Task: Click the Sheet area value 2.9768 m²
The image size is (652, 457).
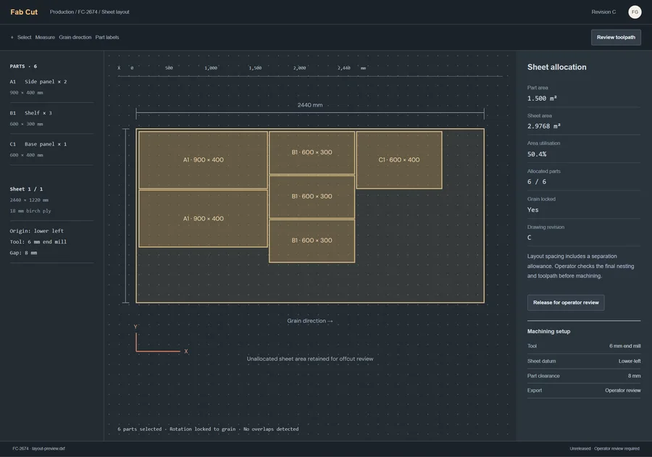Action: [x=544, y=127]
